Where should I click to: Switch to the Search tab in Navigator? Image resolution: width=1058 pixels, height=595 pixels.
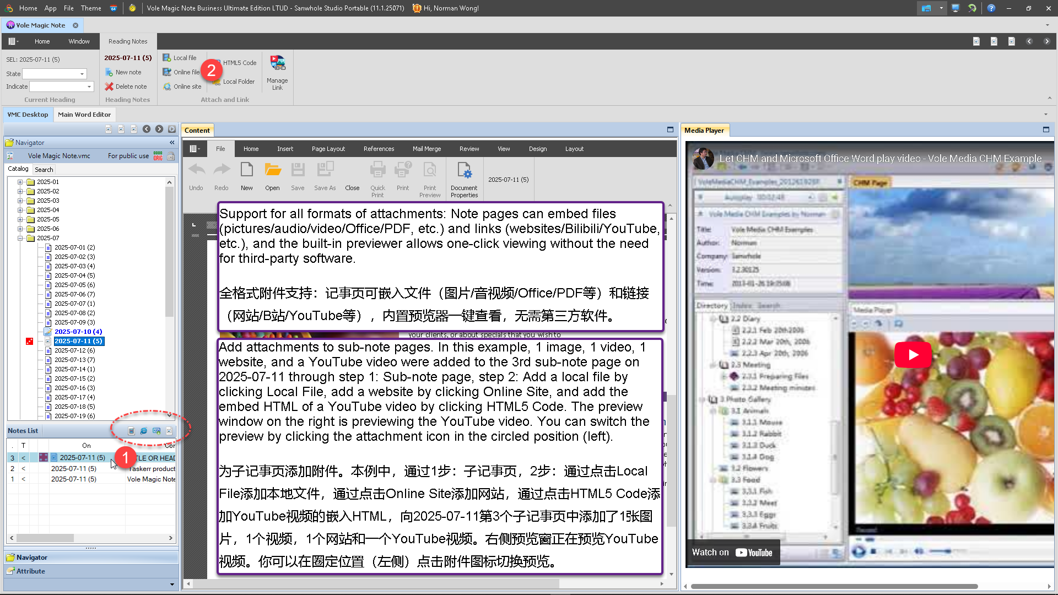[44, 170]
